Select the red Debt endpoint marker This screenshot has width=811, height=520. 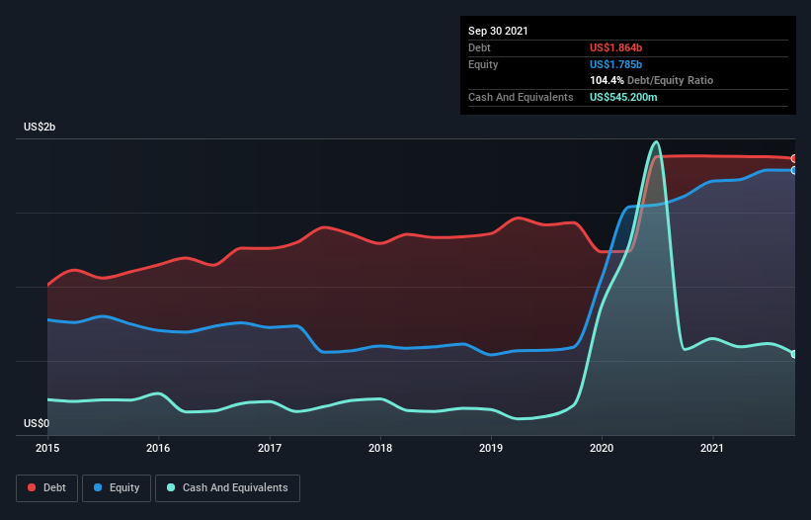[x=794, y=159]
